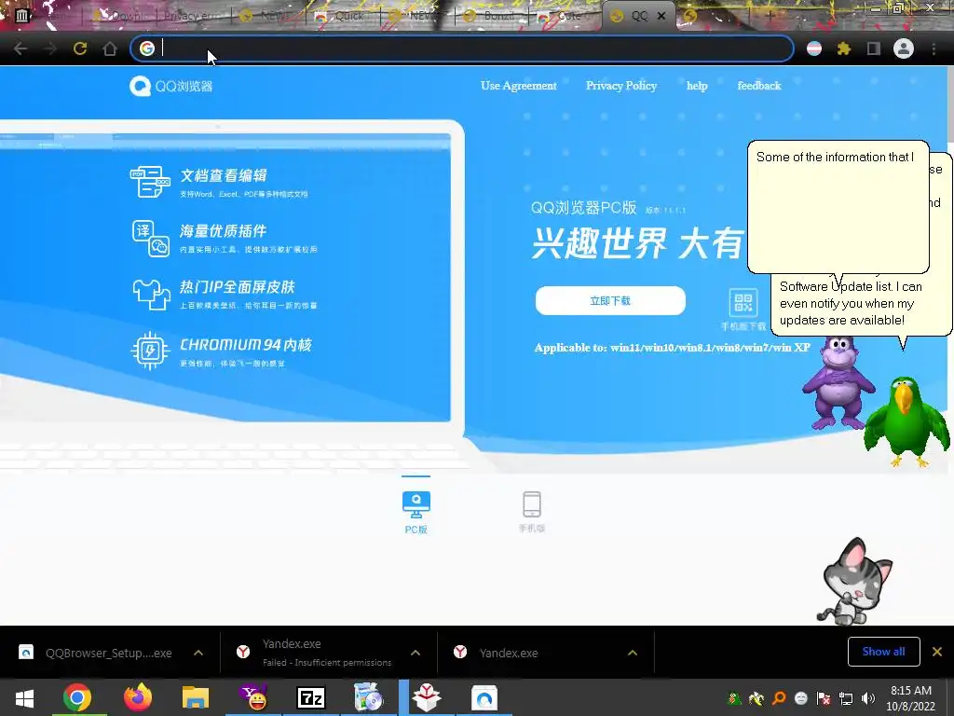Screen dimensions: 954x716
Task: Click the gray cartoon cat character
Action: pyautogui.click(x=854, y=582)
